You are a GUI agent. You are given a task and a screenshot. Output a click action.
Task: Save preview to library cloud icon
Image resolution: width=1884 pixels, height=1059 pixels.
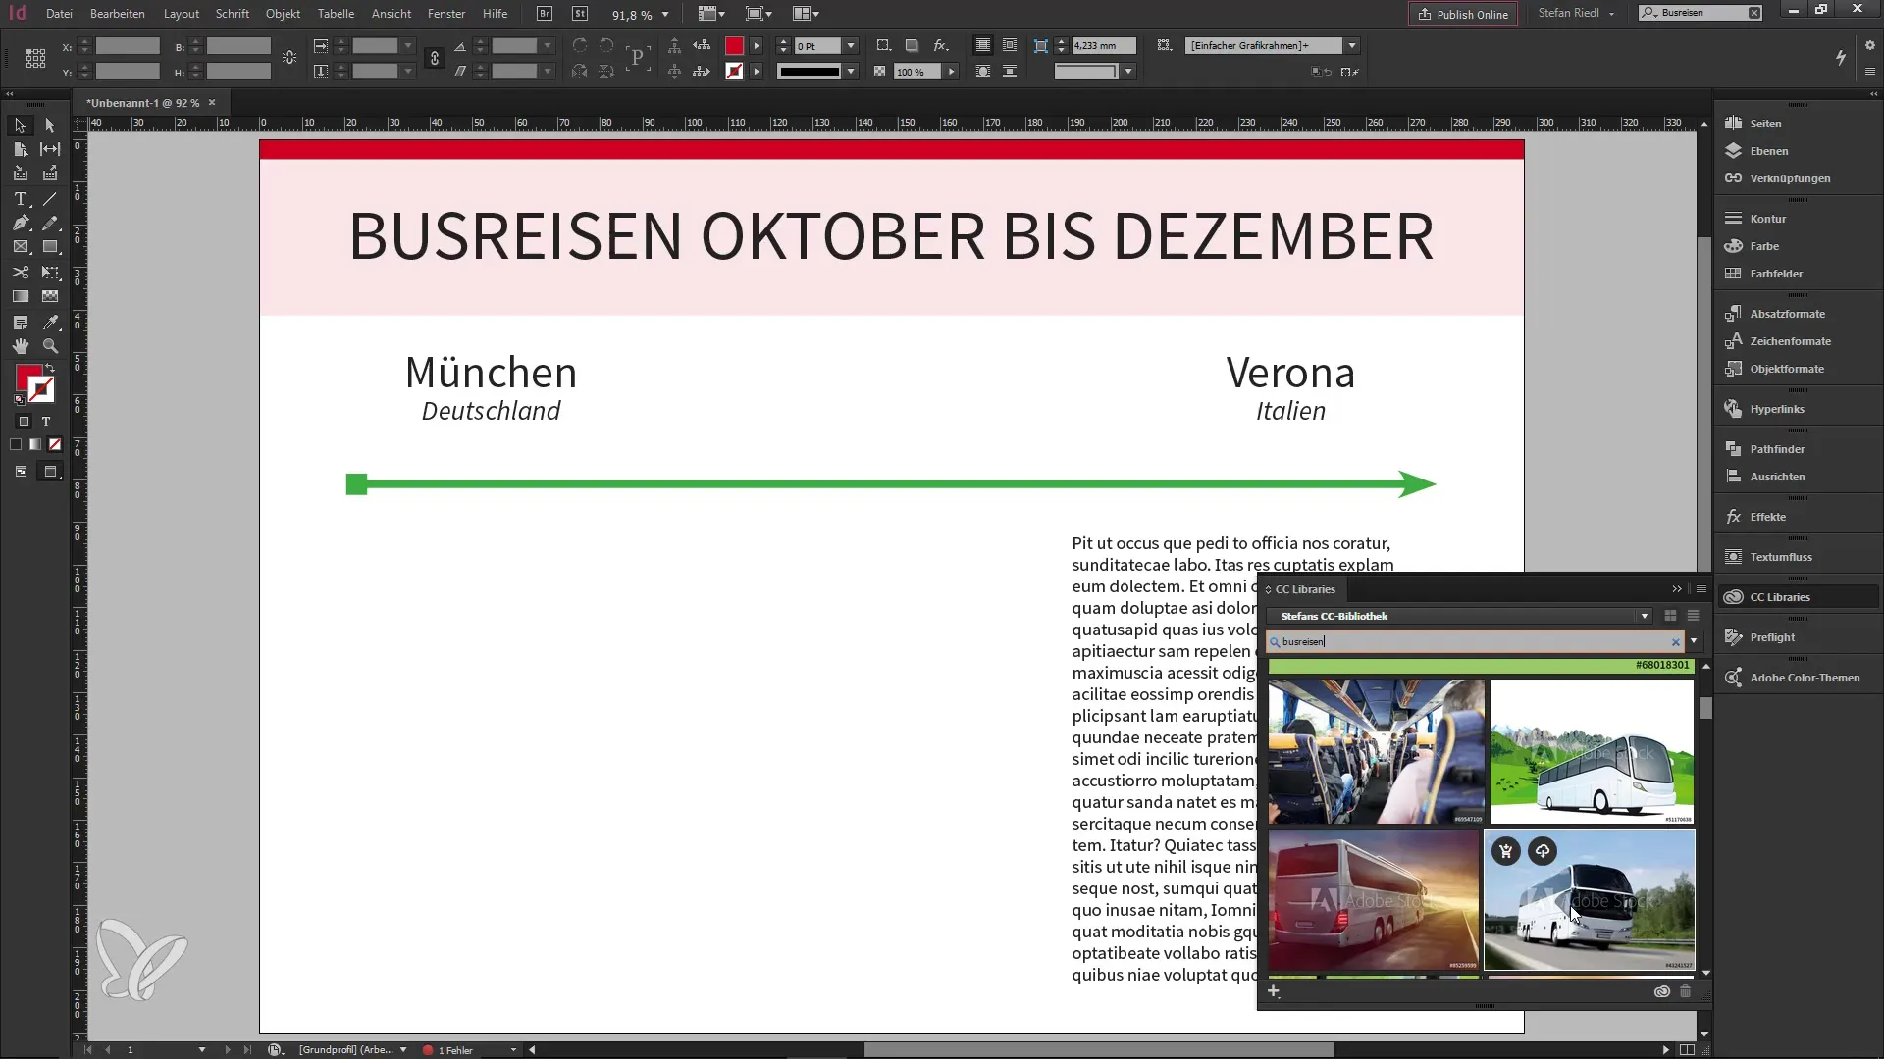pyautogui.click(x=1543, y=851)
